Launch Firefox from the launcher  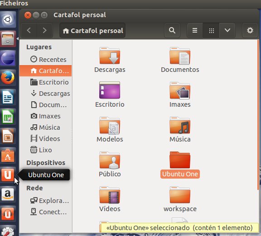[x=8, y=77]
